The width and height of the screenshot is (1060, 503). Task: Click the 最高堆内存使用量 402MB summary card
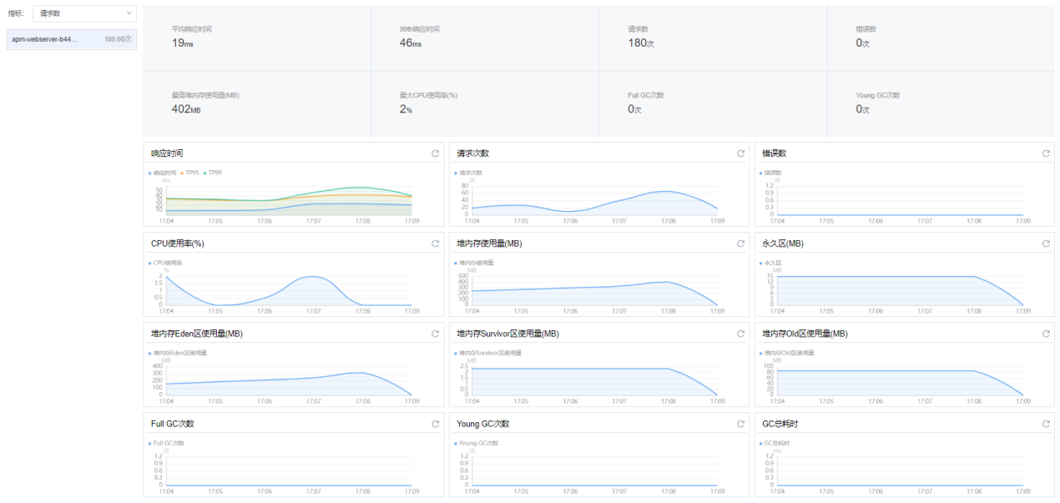[x=257, y=103]
